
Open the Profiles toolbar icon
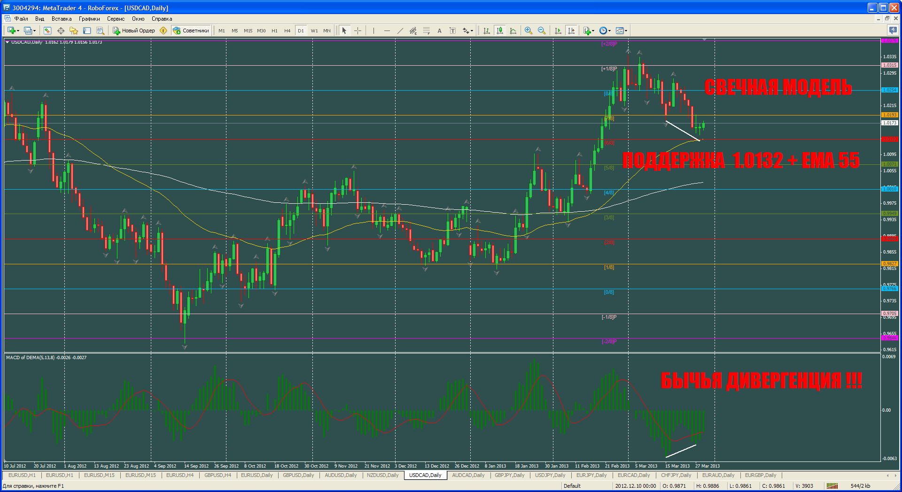tap(28, 31)
